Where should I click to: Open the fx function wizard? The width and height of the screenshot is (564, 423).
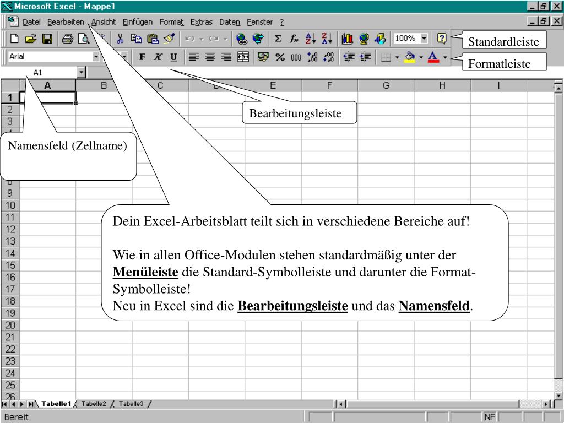(294, 39)
